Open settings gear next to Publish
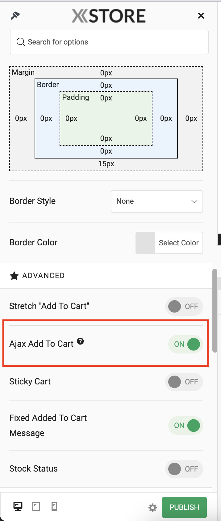The width and height of the screenshot is (221, 521). [x=152, y=507]
